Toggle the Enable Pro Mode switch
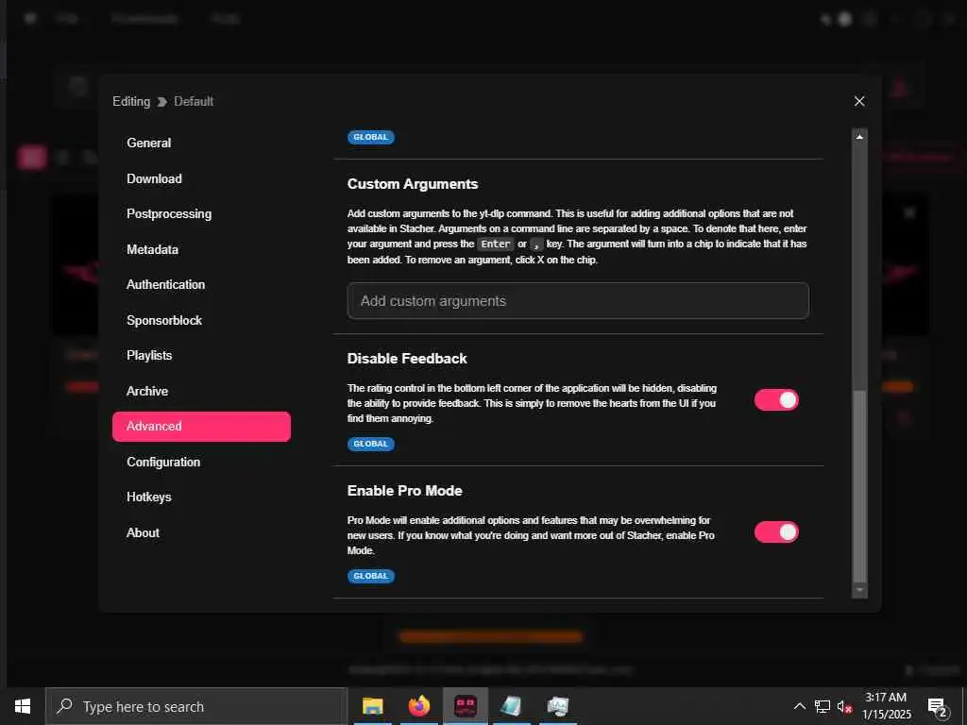This screenshot has height=725, width=967. [776, 532]
